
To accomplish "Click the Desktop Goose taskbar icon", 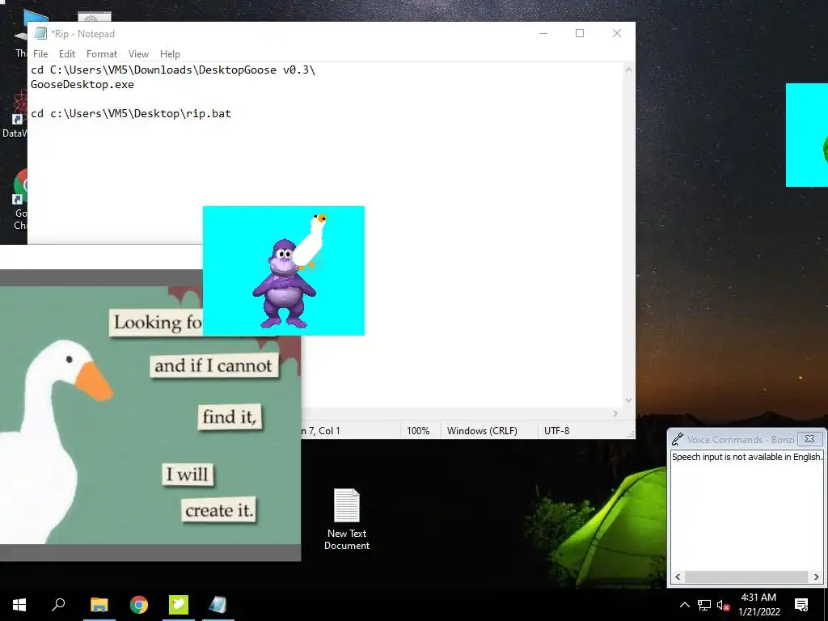I will coord(179,605).
